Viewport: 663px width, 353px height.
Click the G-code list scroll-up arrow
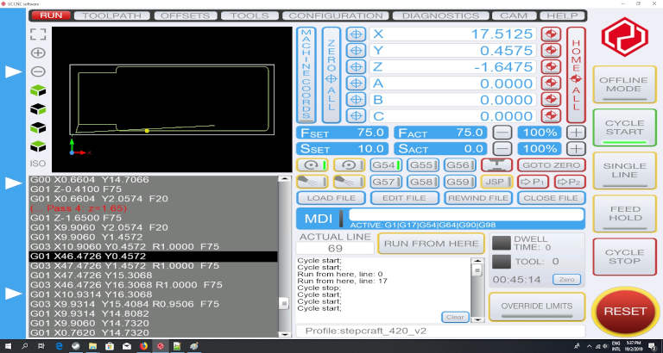pyautogui.click(x=285, y=179)
